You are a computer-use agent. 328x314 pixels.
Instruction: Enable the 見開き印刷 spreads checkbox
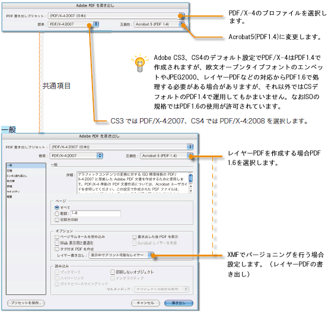coord(57,220)
